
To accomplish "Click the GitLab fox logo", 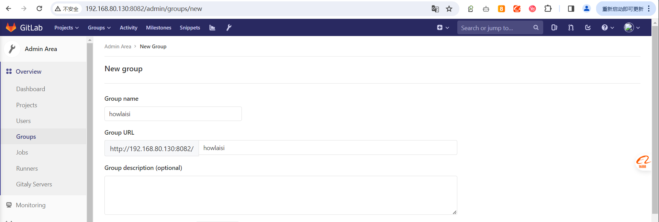I will tap(11, 27).
